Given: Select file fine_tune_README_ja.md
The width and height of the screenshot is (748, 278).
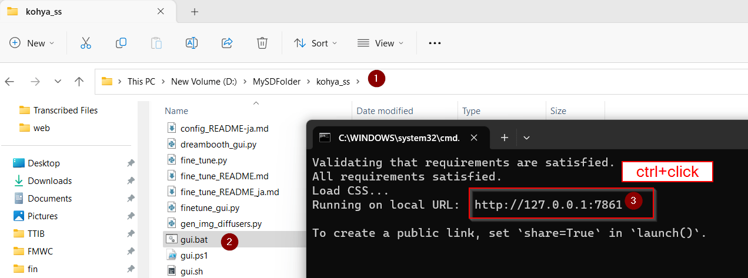Looking at the screenshot, I should pos(229,192).
